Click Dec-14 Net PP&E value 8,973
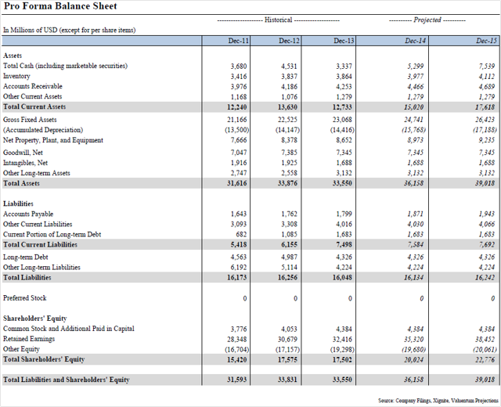Screen dimensions: 501x407 pos(416,140)
